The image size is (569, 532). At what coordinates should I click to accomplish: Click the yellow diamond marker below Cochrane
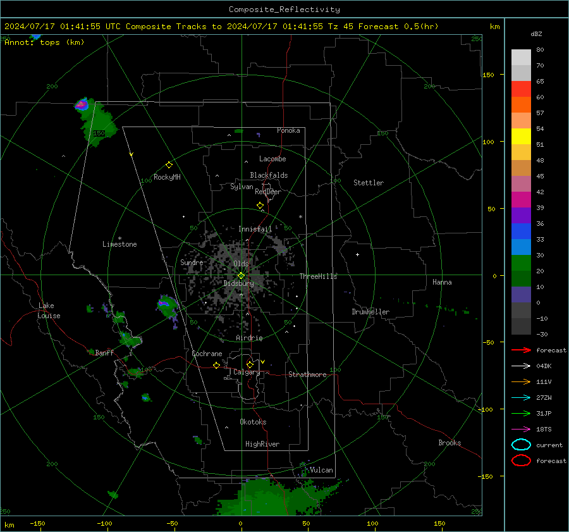[x=216, y=366]
